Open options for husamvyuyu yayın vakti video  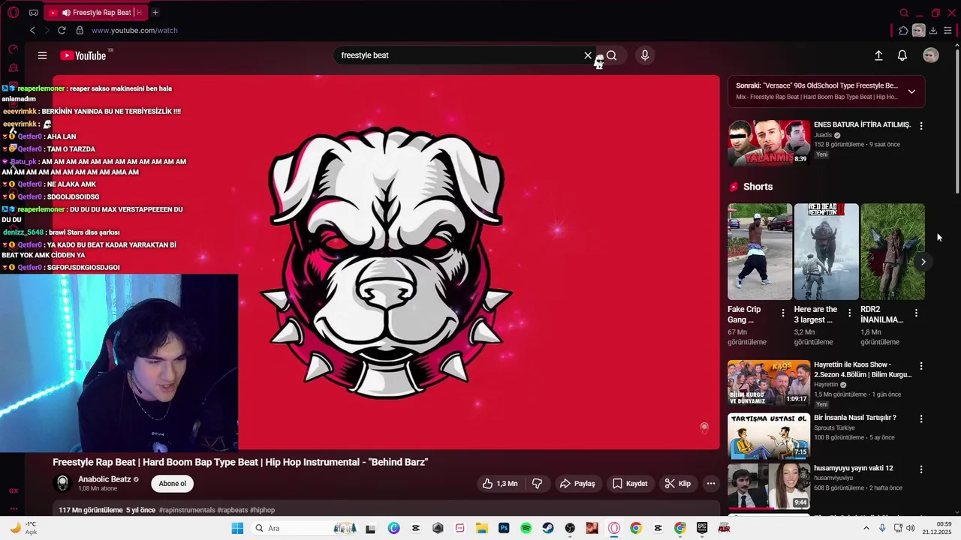pos(921,469)
